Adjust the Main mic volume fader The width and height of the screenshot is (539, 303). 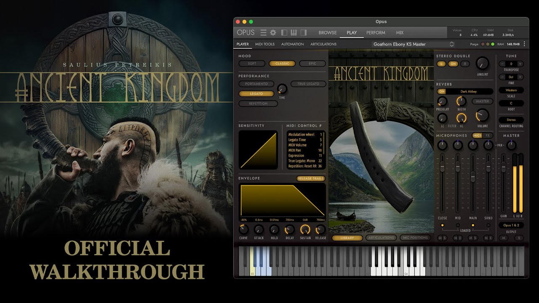click(x=473, y=177)
